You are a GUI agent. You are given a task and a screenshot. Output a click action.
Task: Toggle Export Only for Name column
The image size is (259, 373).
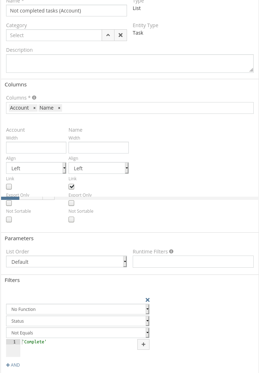pyautogui.click(x=71, y=203)
